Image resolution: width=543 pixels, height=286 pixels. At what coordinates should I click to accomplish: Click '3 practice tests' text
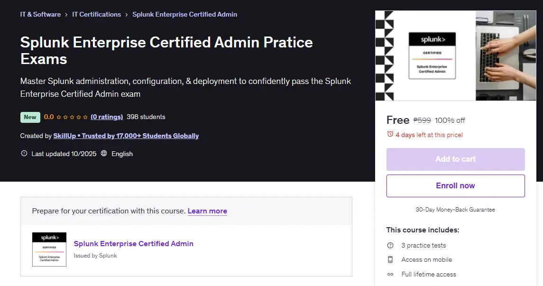423,245
